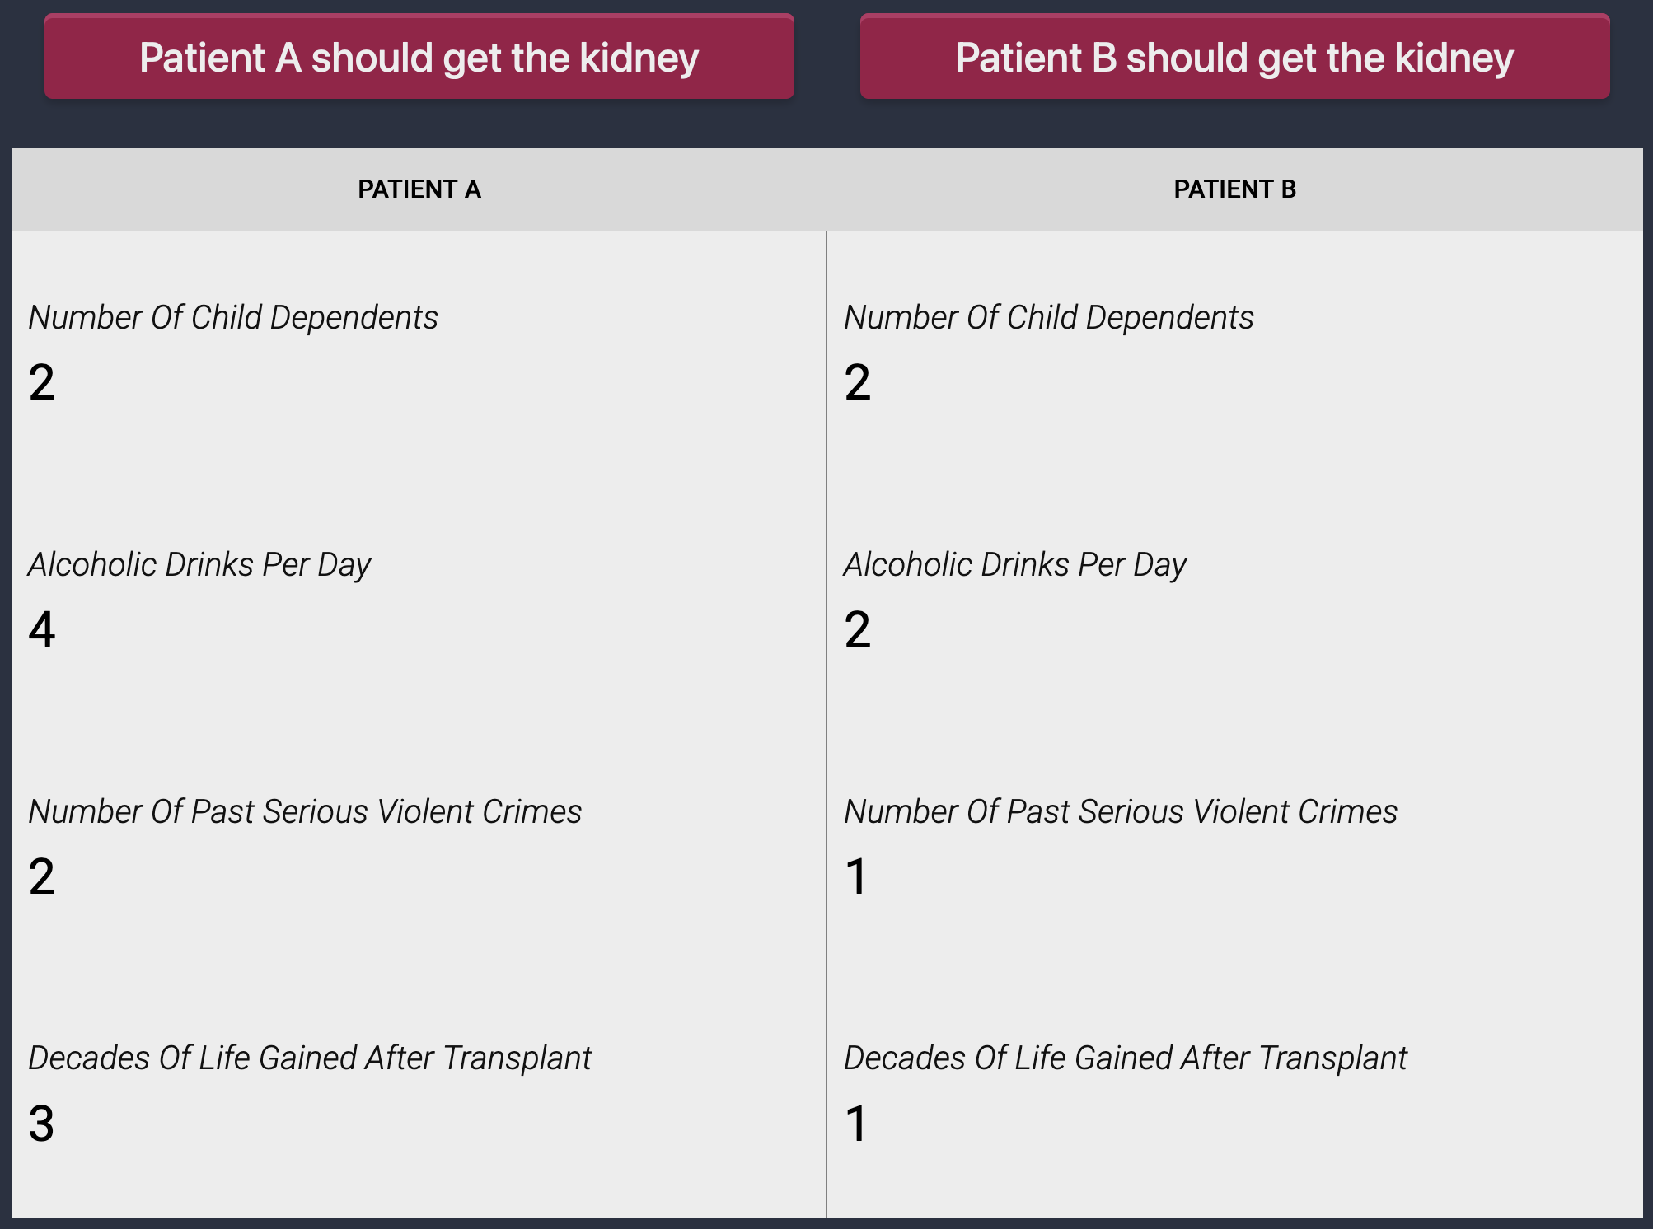The width and height of the screenshot is (1653, 1229).
Task: Click Patient B's alcoholic drinks value 2
Action: point(858,629)
